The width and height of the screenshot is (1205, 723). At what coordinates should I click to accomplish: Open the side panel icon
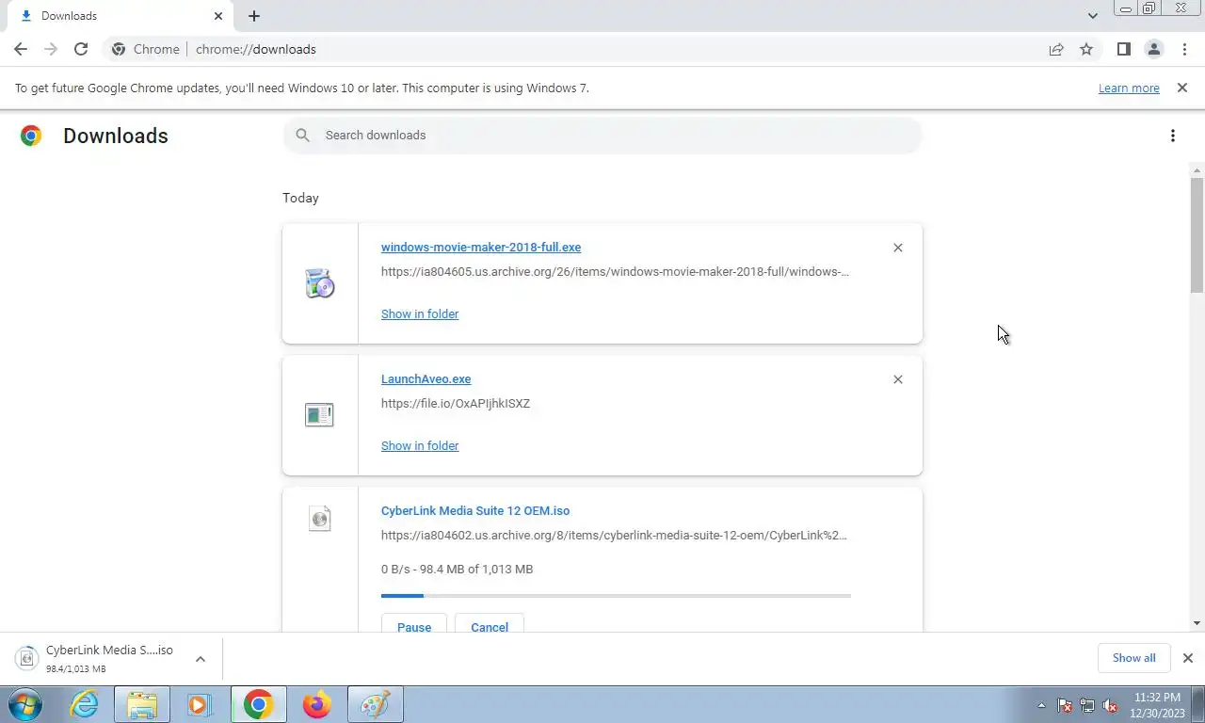click(1123, 49)
